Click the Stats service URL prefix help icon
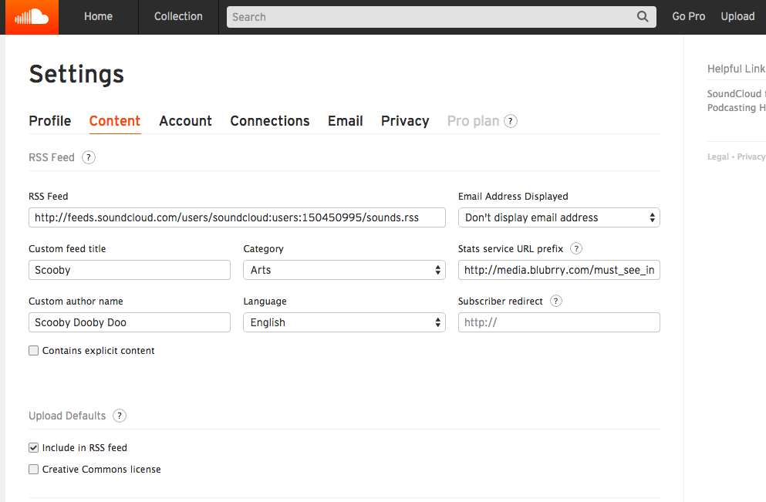The height and width of the screenshot is (502, 766). [575, 248]
